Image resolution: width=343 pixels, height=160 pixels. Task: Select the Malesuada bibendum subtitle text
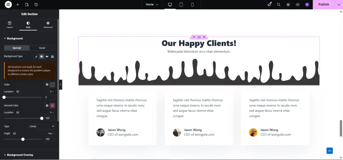coord(199,51)
